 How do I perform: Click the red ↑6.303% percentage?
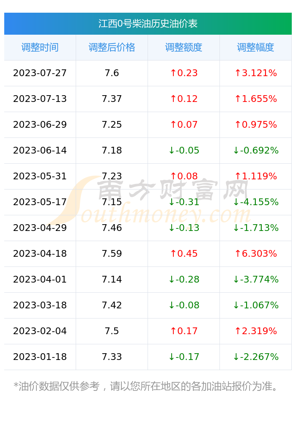pyautogui.click(x=255, y=253)
